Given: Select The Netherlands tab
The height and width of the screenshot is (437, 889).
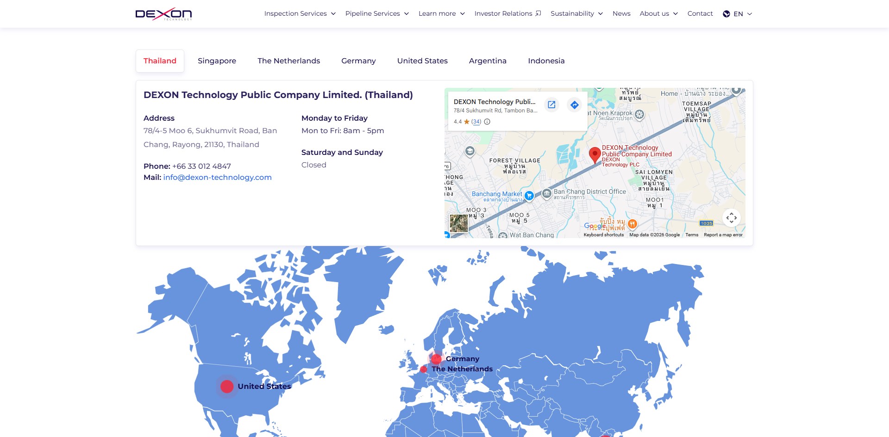Looking at the screenshot, I should [x=289, y=61].
